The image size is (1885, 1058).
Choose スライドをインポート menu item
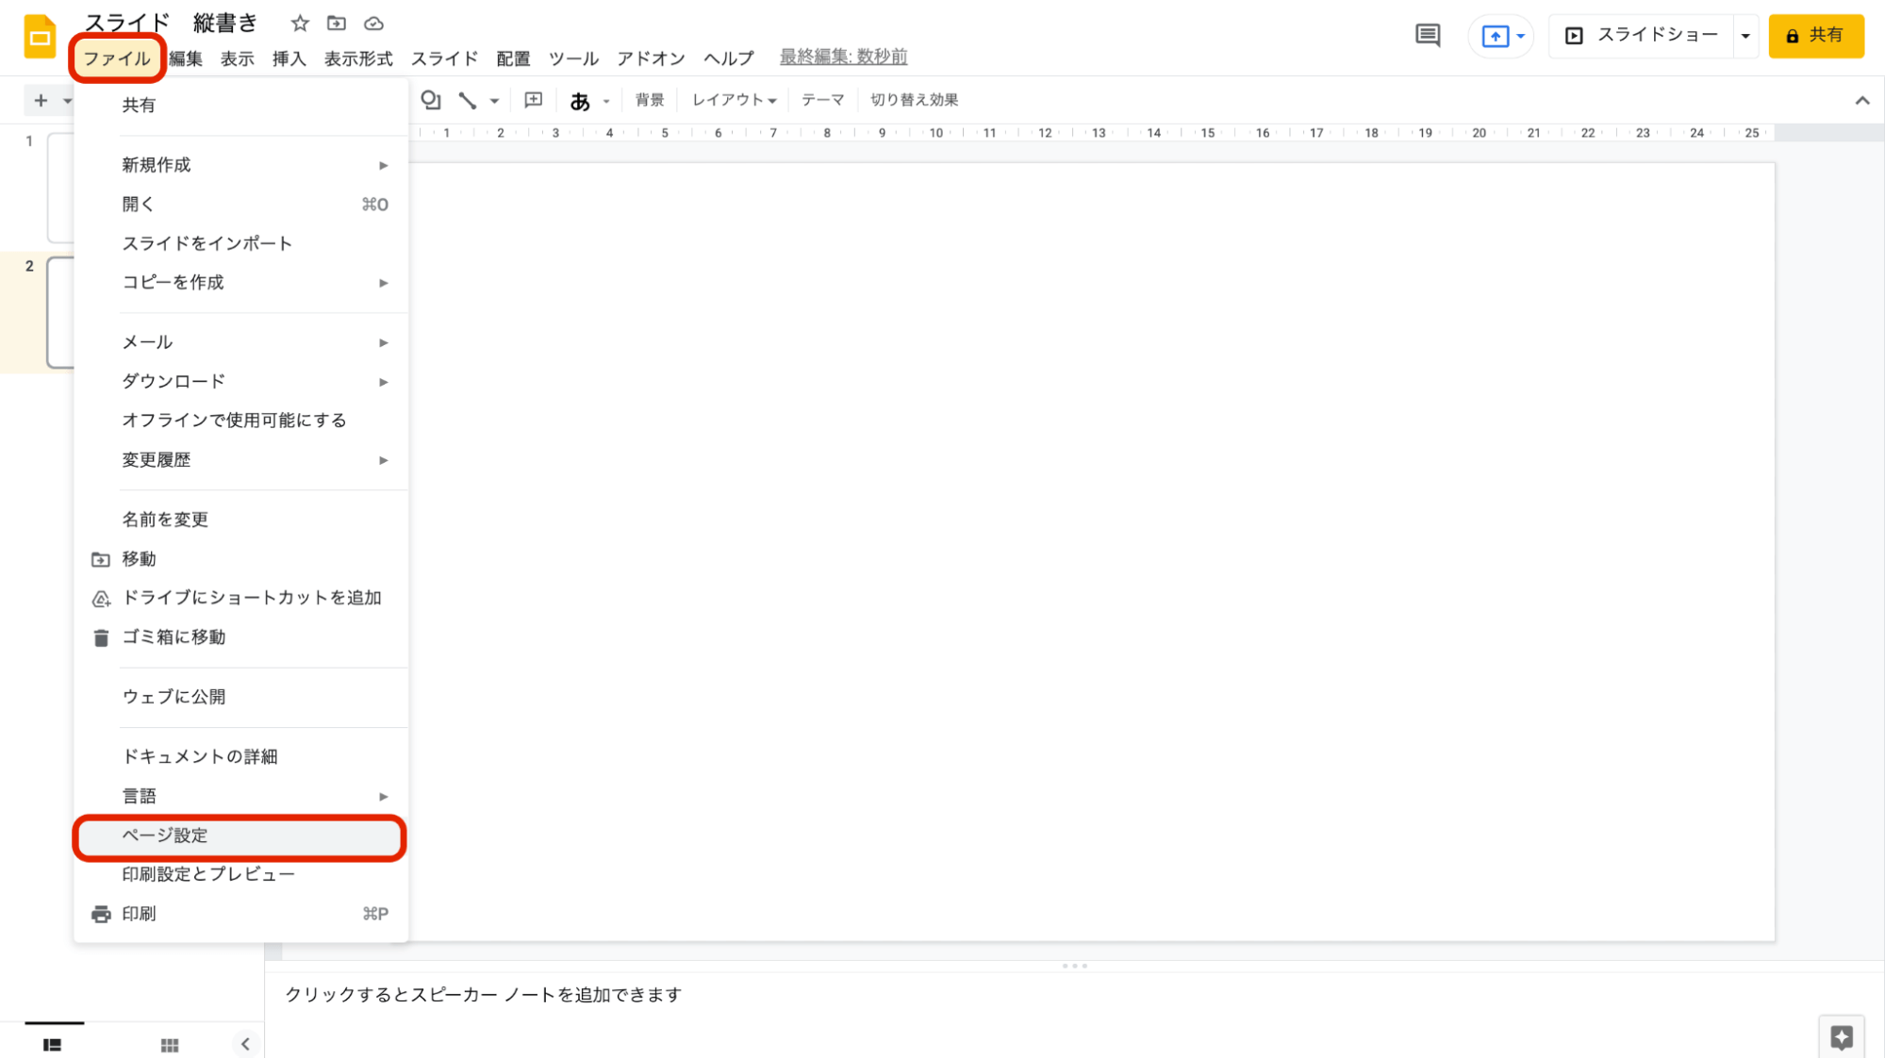click(x=240, y=243)
